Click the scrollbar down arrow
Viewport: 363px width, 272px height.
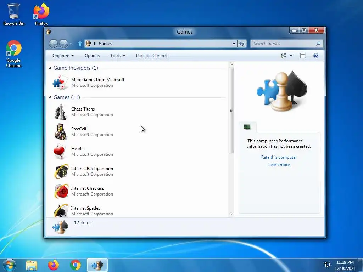coord(231,214)
